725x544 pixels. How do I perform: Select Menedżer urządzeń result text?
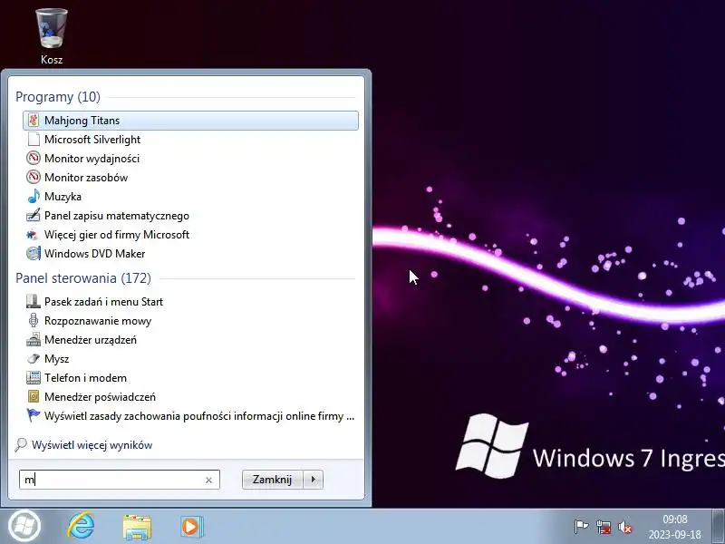(91, 340)
